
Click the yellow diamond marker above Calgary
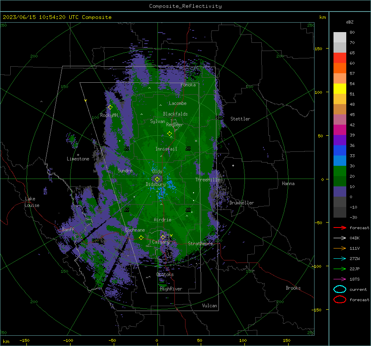(x=163, y=237)
